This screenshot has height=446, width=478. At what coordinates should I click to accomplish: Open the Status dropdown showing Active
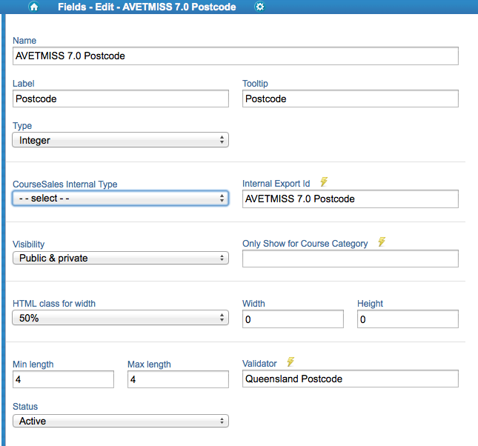(x=120, y=421)
